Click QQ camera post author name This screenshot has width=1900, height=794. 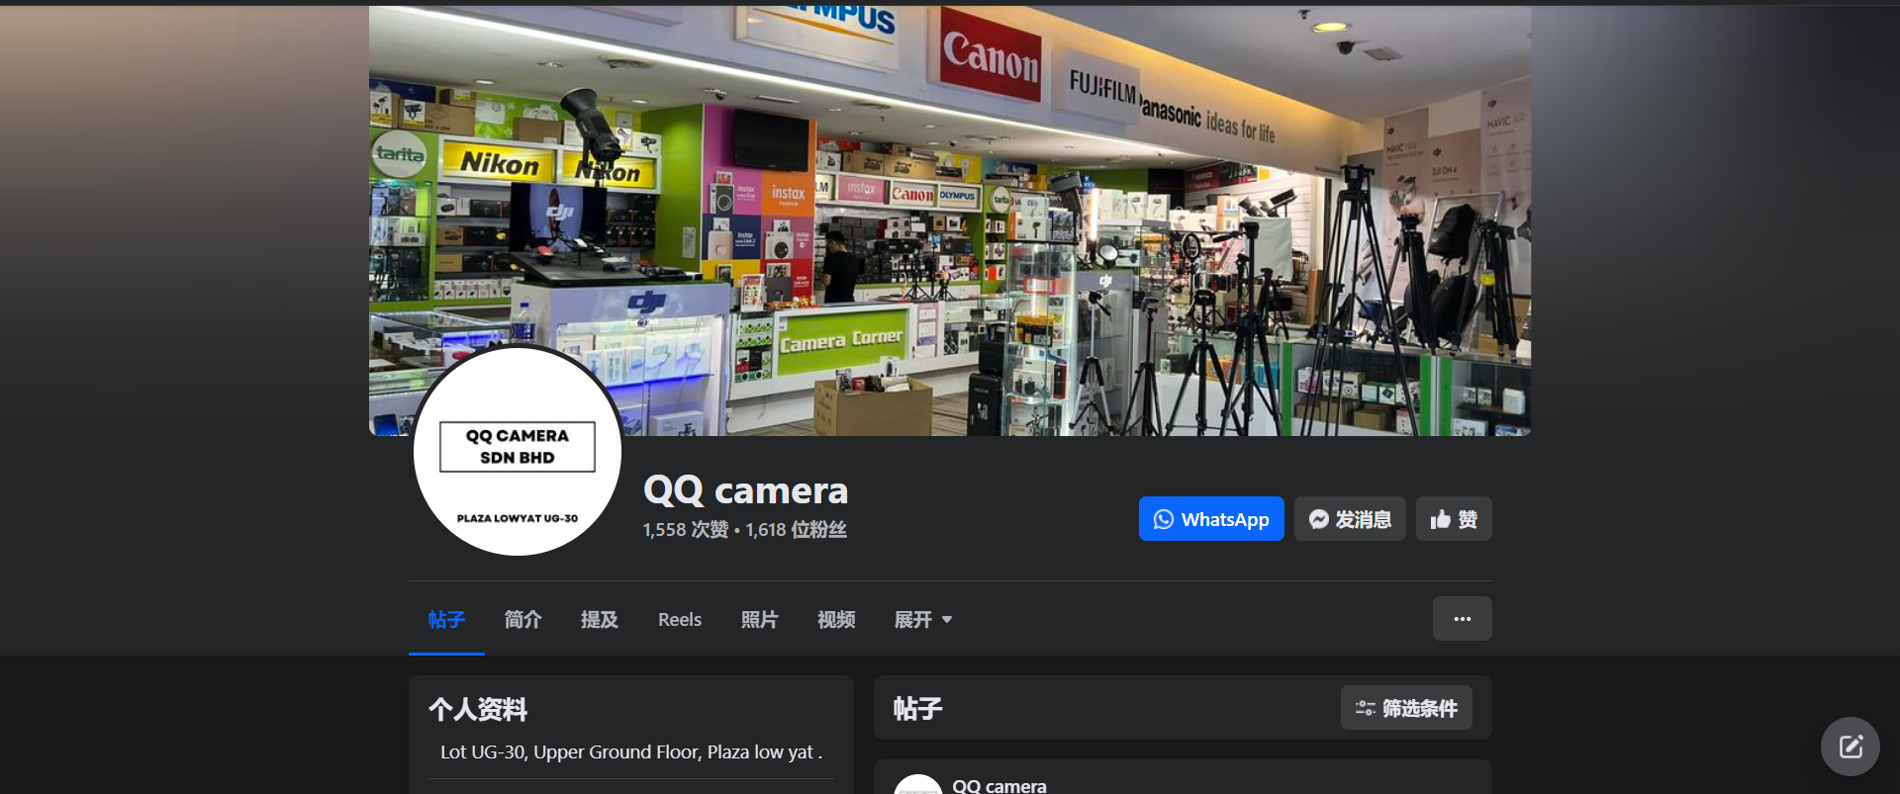[998, 786]
